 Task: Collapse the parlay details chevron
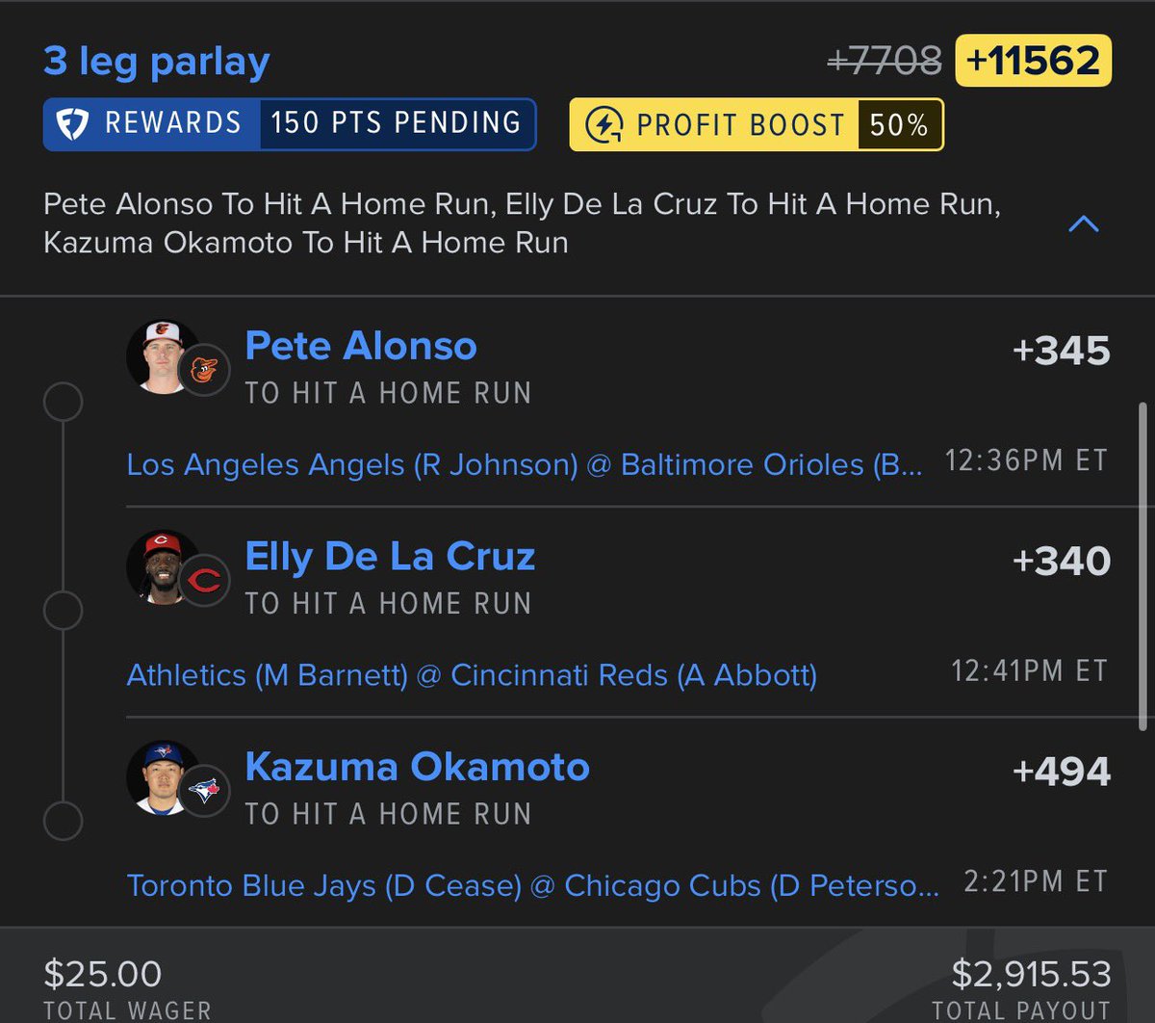(x=1084, y=224)
